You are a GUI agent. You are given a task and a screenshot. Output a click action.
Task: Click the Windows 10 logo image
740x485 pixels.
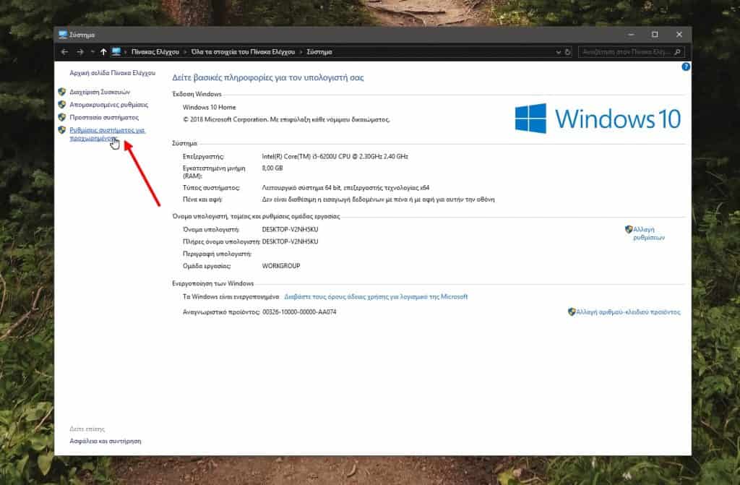click(598, 119)
